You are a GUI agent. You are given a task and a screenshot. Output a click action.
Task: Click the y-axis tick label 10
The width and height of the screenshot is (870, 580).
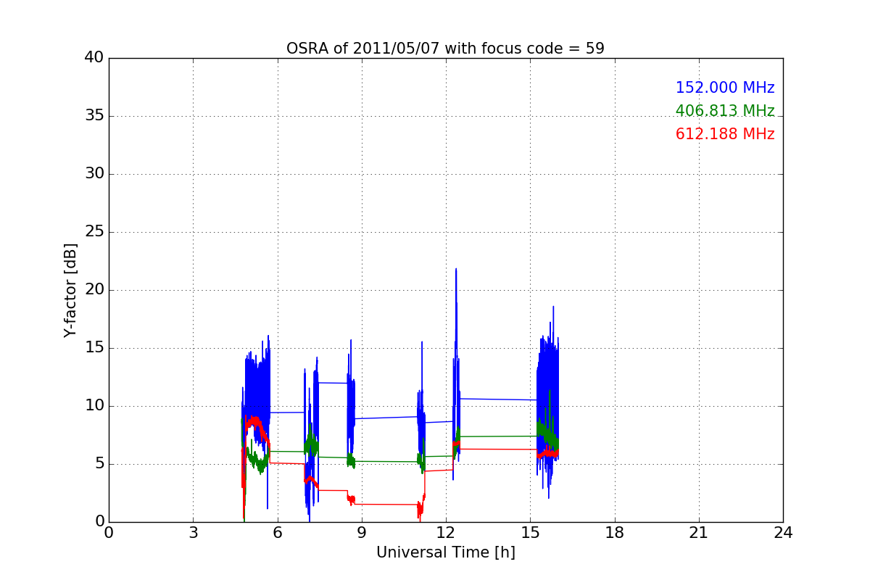[x=94, y=406]
